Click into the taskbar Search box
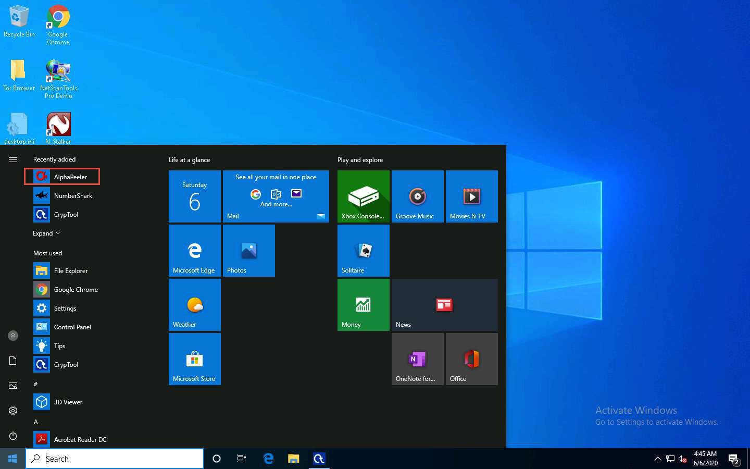Screen dimensions: 750x469 coord(115,459)
